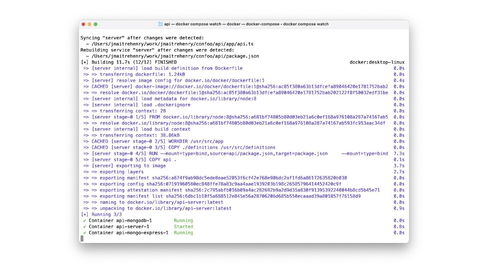The width and height of the screenshot is (488, 274).
Task: Click Running status of api-mongodb-1
Action: click(184, 220)
